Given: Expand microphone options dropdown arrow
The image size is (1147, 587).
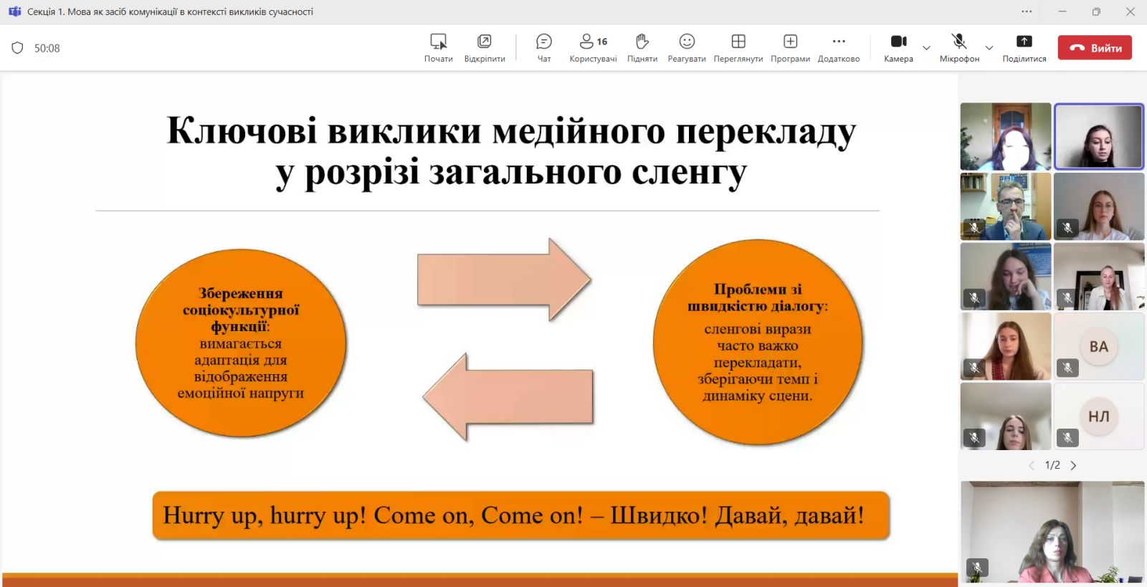Looking at the screenshot, I should coord(989,48).
